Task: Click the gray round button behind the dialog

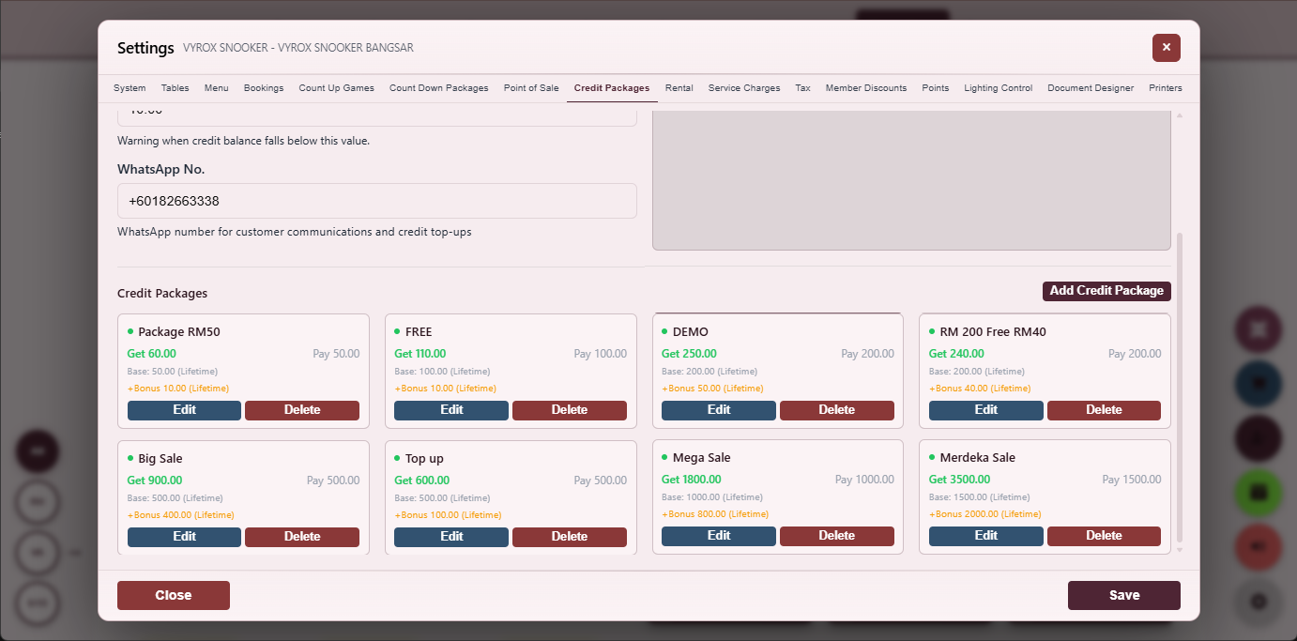Action: 1258,602
